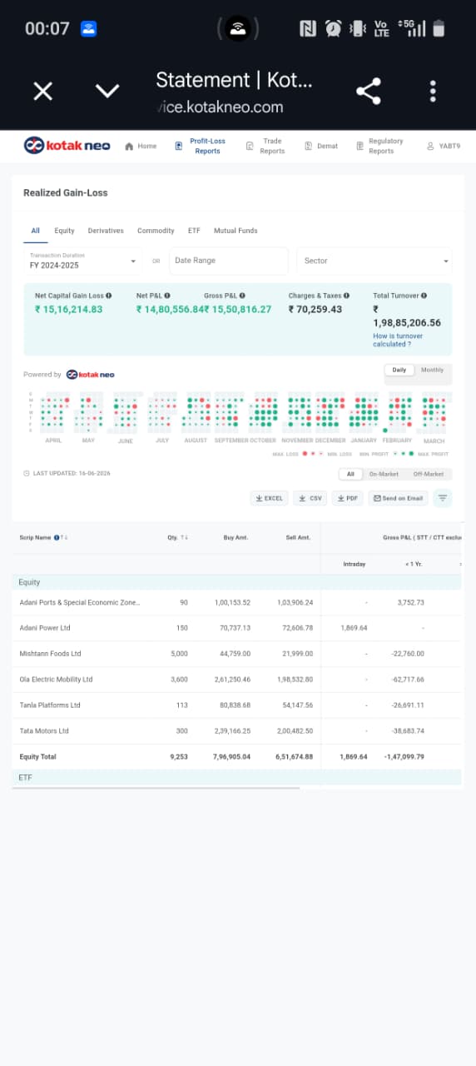476x1066 pixels.
Task: Click the info icon next to Net Capital Gain Loss
Action: (108, 296)
